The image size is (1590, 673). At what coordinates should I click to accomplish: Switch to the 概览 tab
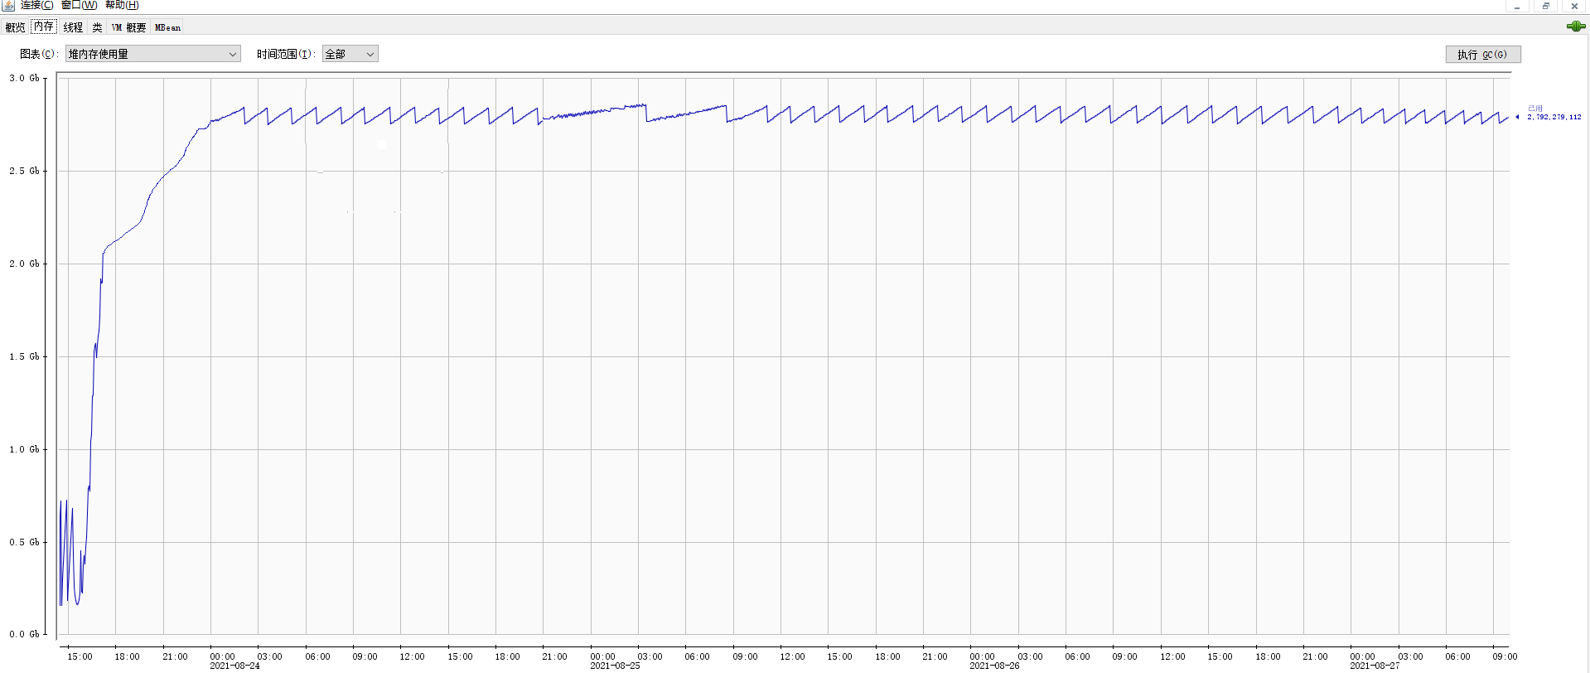click(15, 27)
